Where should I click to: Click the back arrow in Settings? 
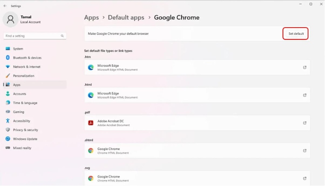[x=5, y=6]
